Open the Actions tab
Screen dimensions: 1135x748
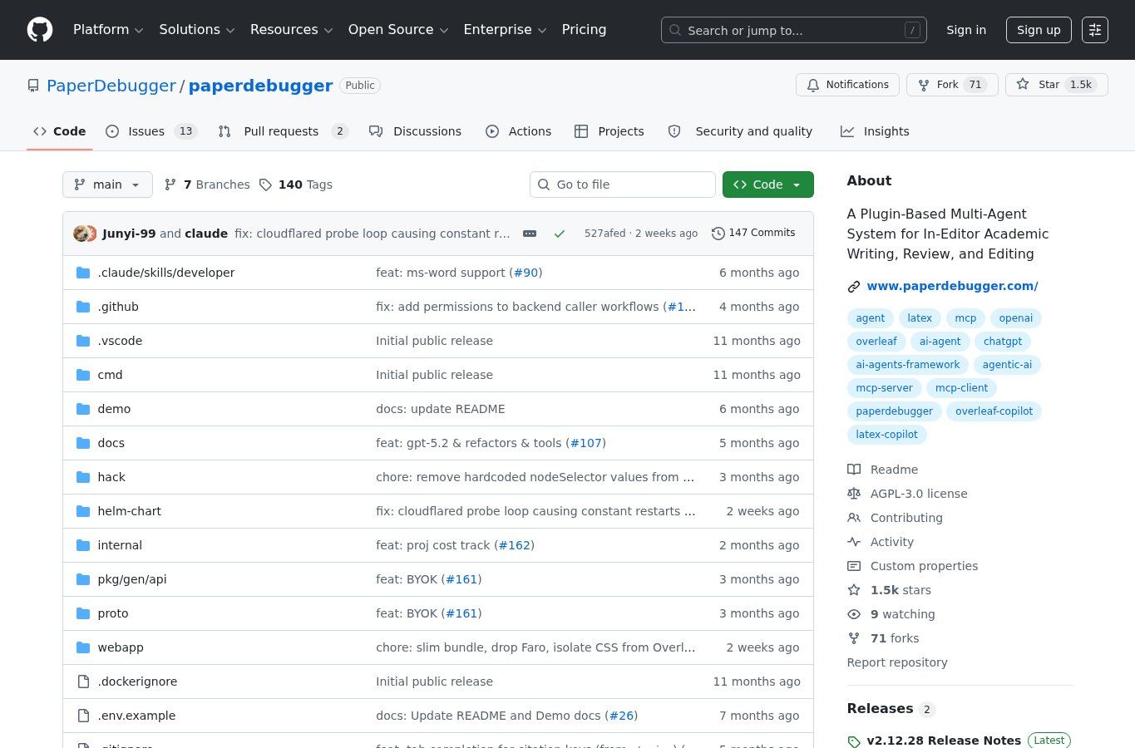(518, 131)
